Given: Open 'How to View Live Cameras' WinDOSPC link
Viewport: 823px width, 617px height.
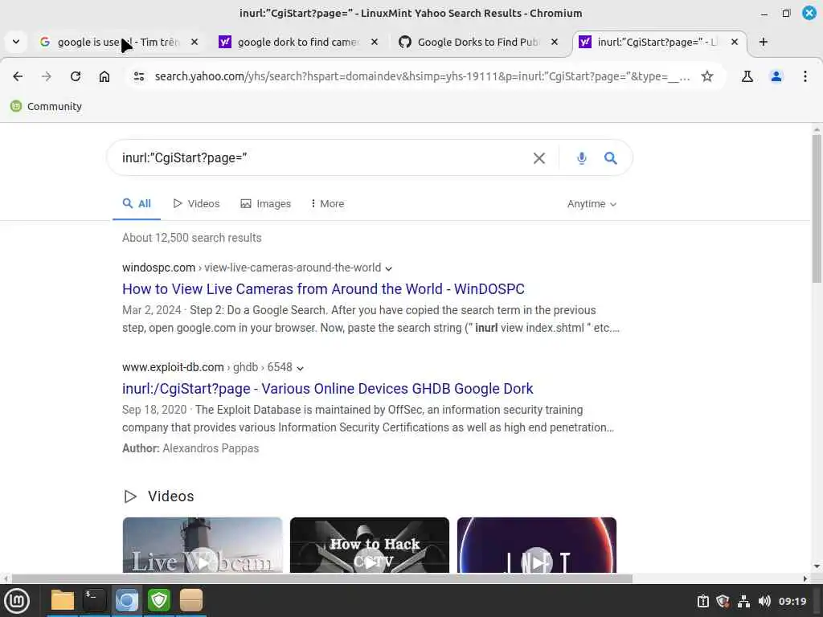Looking at the screenshot, I should pyautogui.click(x=323, y=289).
